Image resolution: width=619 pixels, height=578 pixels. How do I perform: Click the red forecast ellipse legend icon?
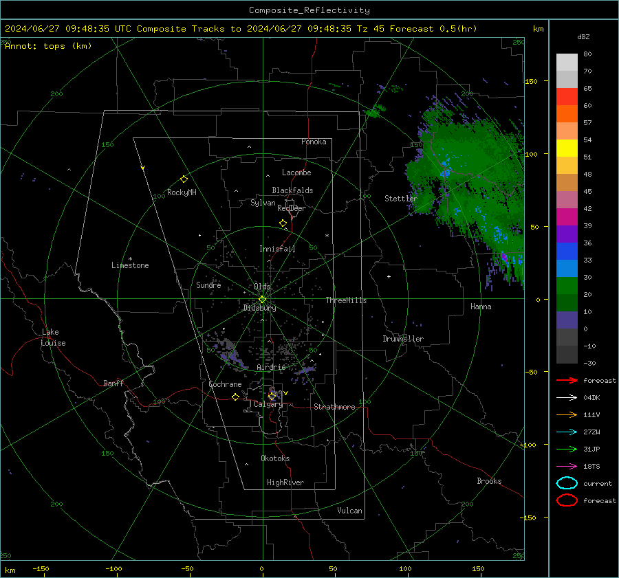pyautogui.click(x=567, y=500)
